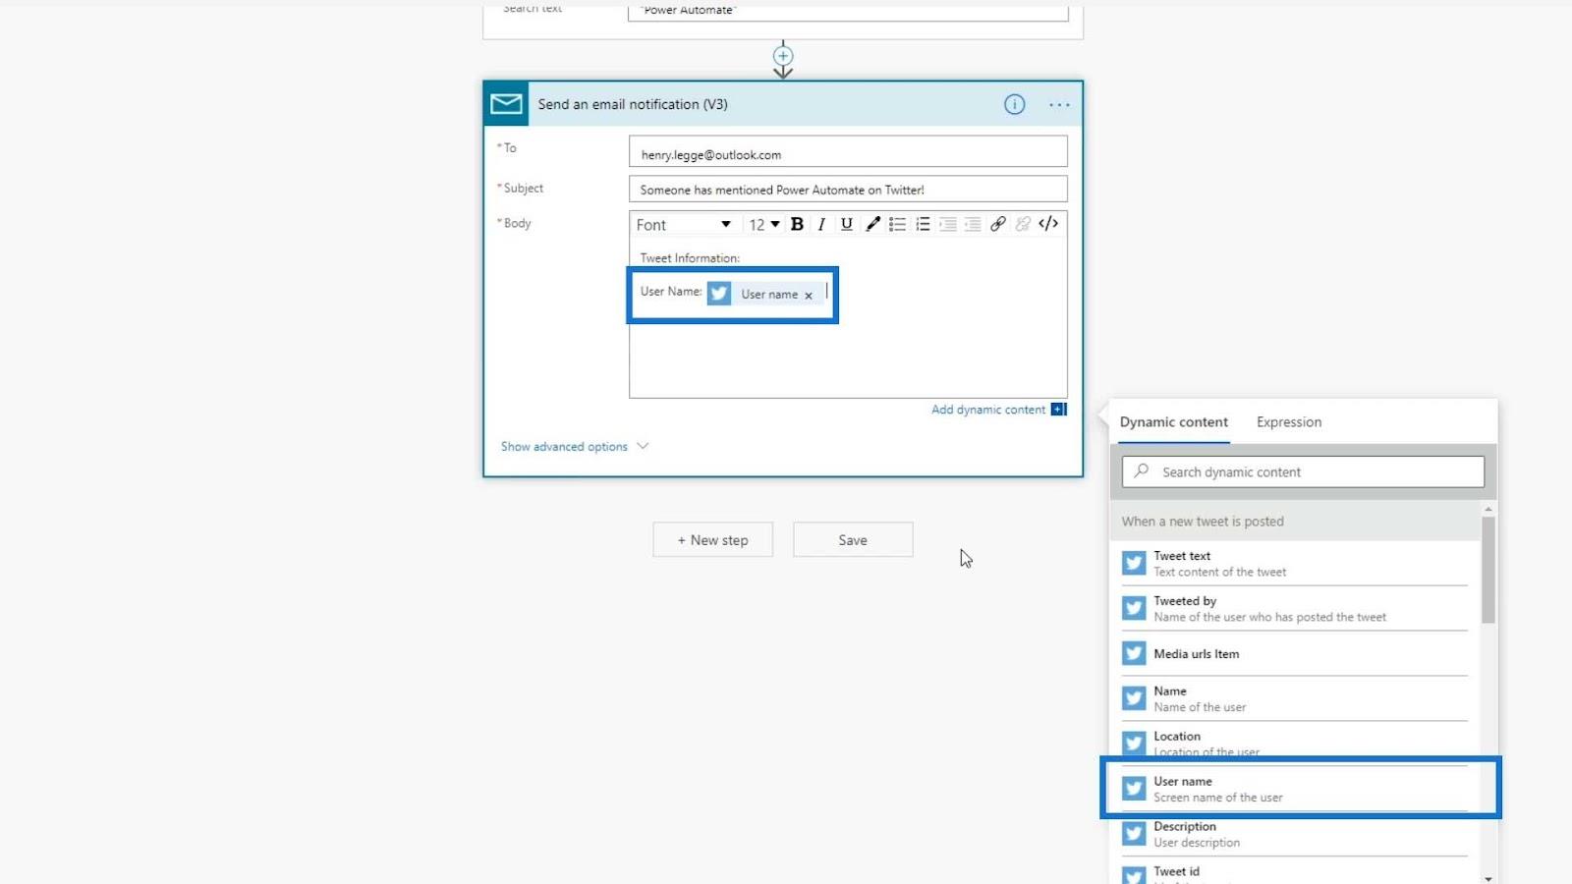Toggle underline formatting in Body editor
Viewport: 1572px width, 884px height.
[846, 224]
